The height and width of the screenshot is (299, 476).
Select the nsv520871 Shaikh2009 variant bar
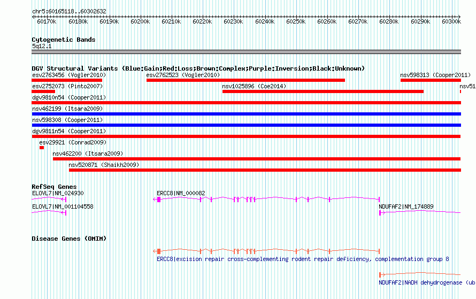click(x=265, y=170)
